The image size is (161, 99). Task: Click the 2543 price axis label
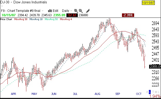point(155,42)
